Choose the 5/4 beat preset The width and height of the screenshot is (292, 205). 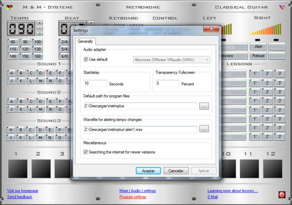click(64, 49)
